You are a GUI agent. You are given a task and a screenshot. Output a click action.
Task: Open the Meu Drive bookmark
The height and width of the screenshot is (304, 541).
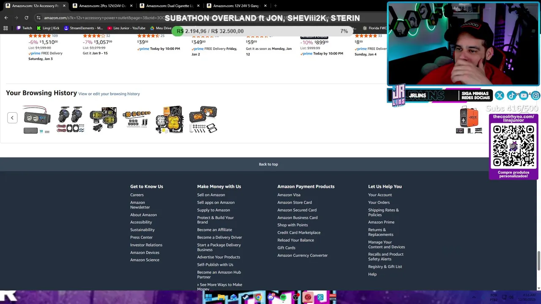point(161,28)
